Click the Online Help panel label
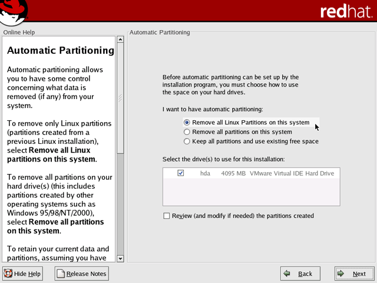This screenshot has height=283, width=377. (19, 32)
